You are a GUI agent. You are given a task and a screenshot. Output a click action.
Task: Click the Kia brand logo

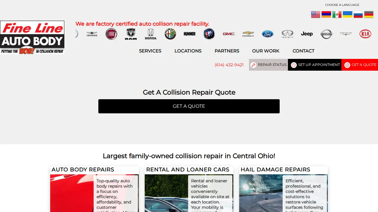tap(365, 34)
